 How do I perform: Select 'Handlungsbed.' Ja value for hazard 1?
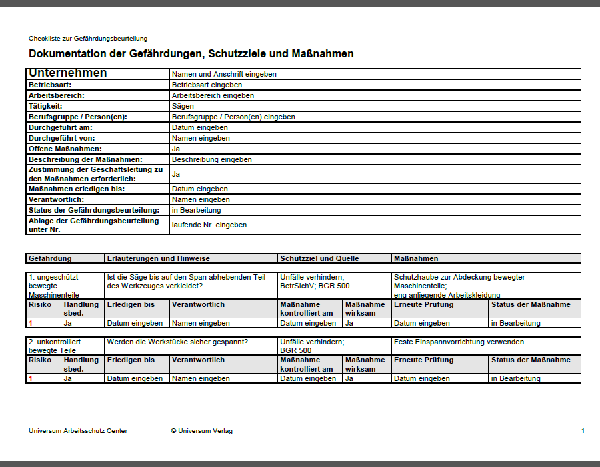tap(83, 323)
